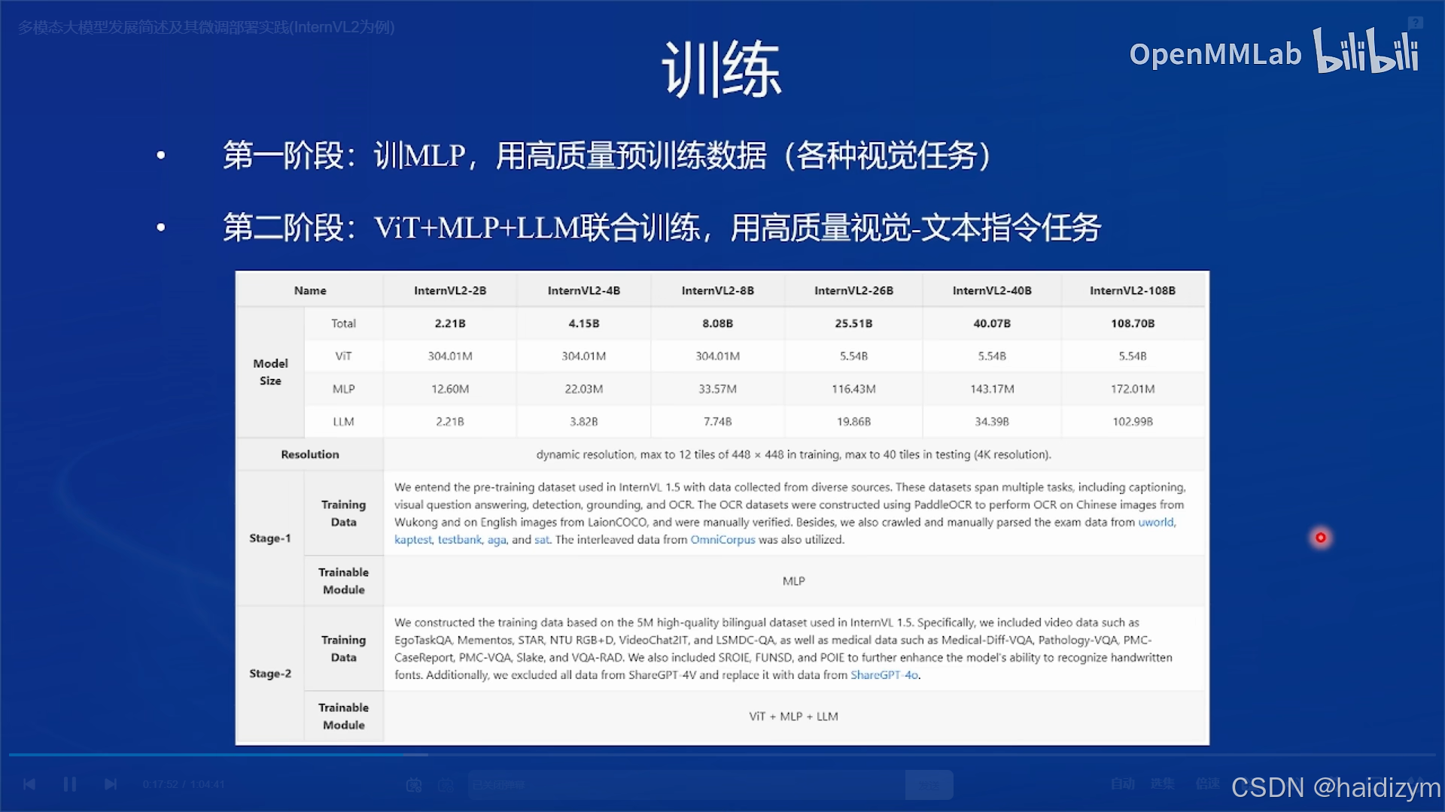Expand the 选集 episode list
The width and height of the screenshot is (1445, 812).
1164,783
